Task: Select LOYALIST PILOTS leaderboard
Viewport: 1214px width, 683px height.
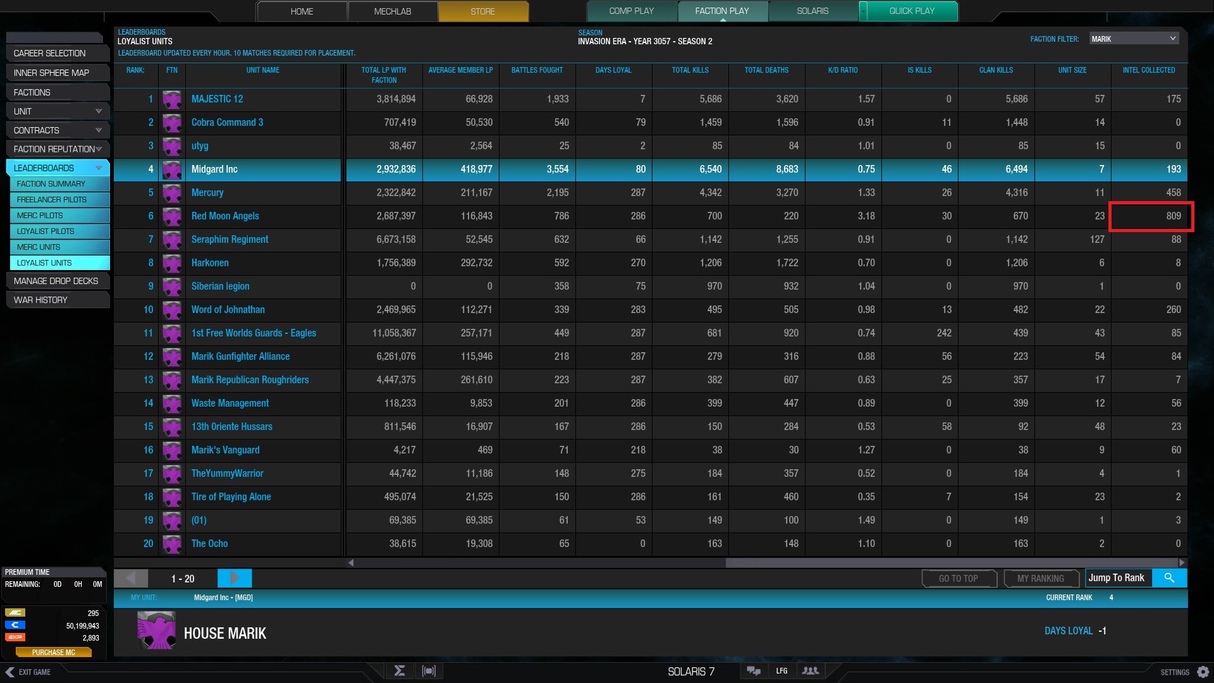Action: [60, 231]
